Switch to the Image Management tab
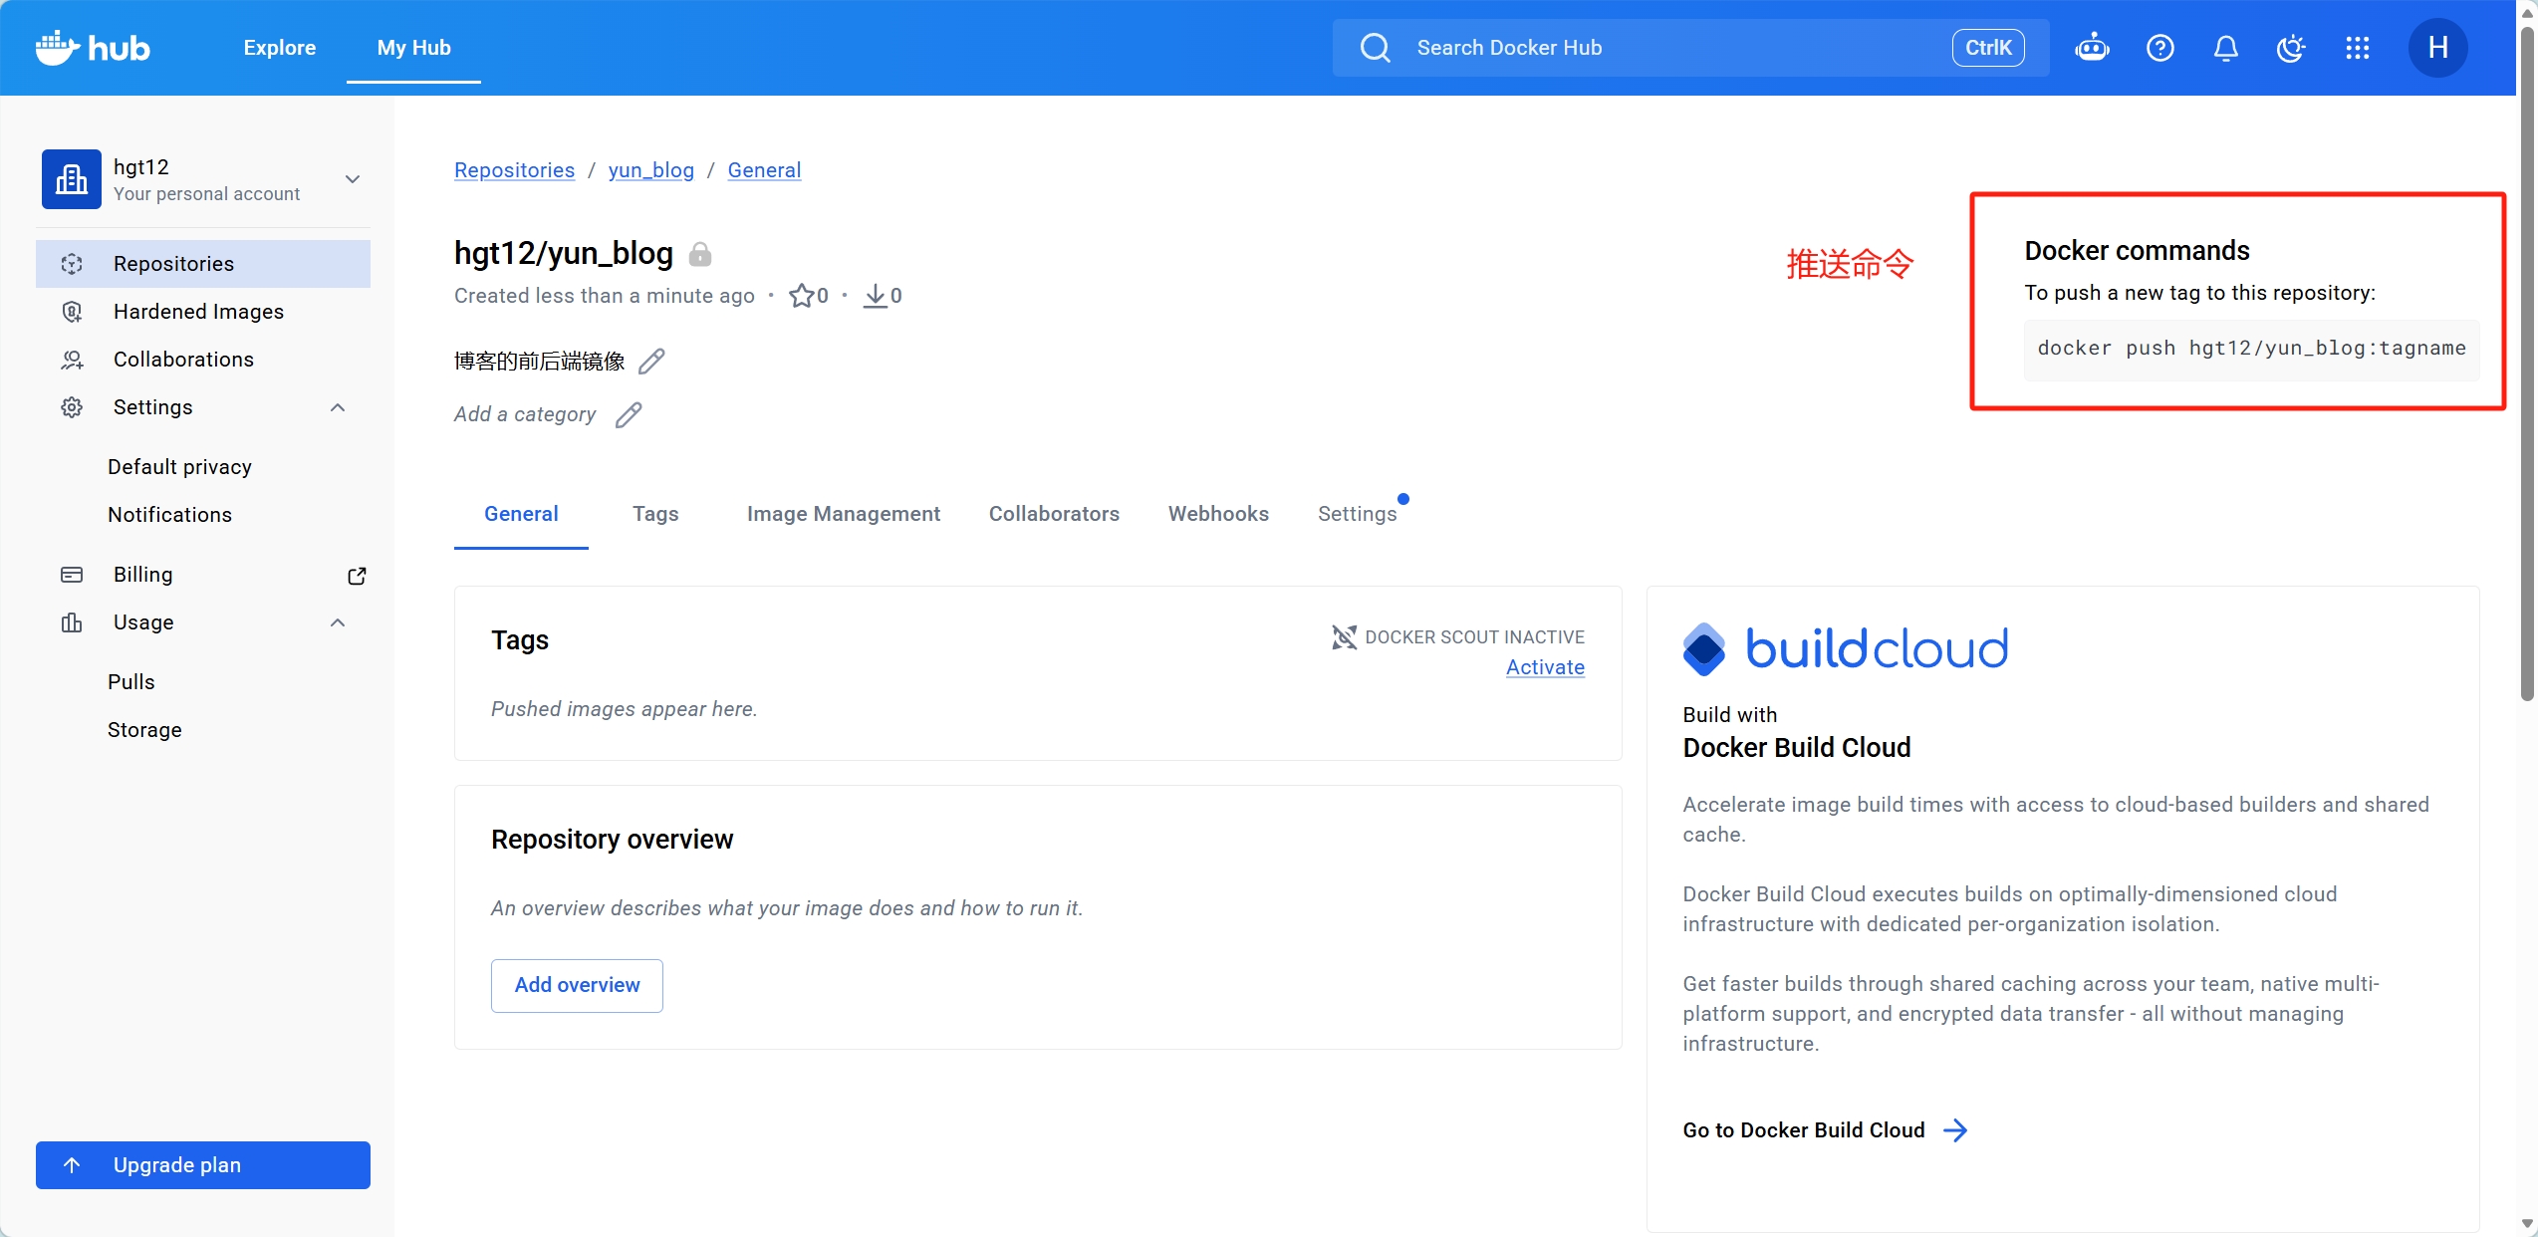2538x1237 pixels. coord(844,514)
